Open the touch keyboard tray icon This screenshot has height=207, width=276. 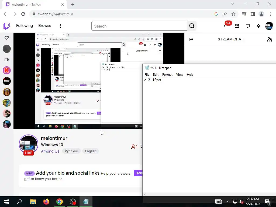(x=219, y=202)
